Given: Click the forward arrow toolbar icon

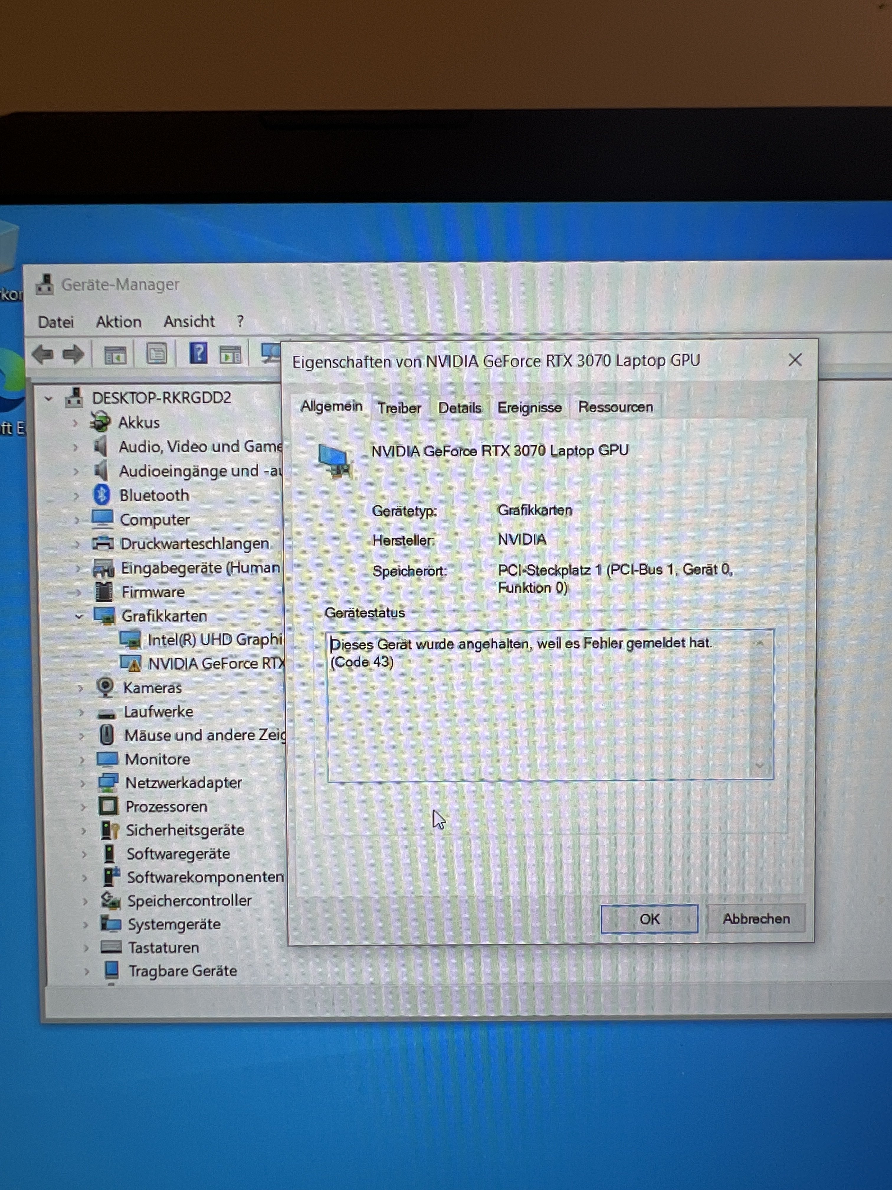Looking at the screenshot, I should coord(74,354).
